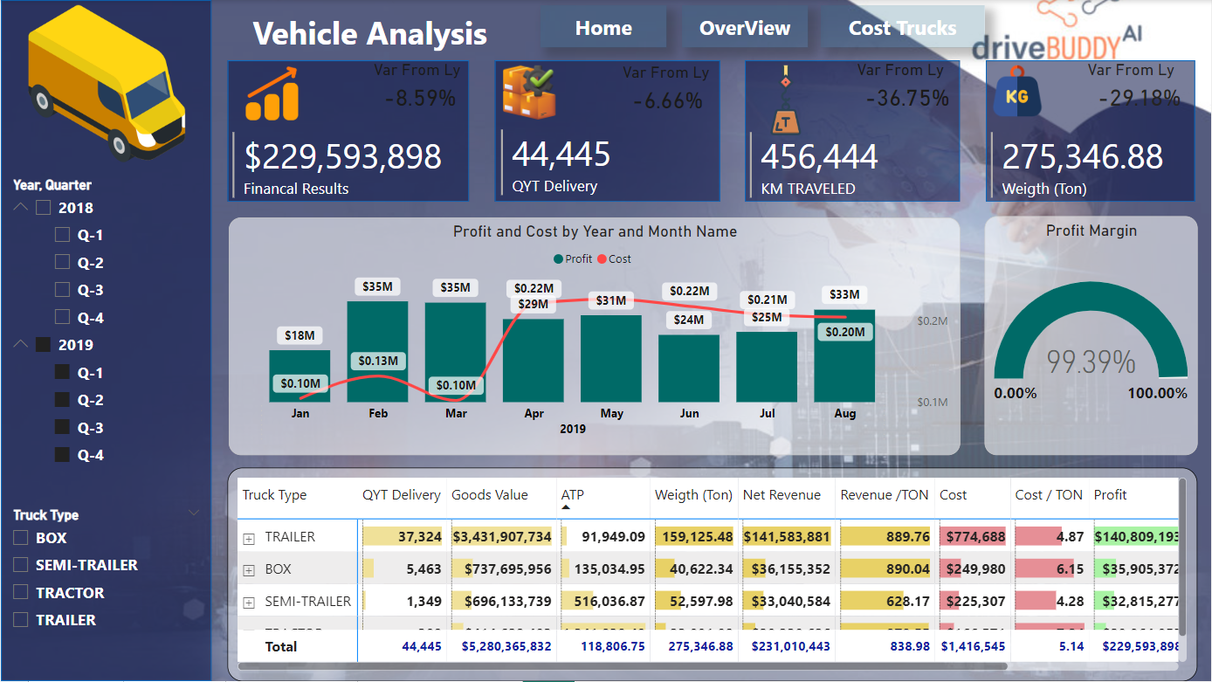Image resolution: width=1212 pixels, height=682 pixels.
Task: Click the yellow delivery van icon
Action: coord(107,87)
